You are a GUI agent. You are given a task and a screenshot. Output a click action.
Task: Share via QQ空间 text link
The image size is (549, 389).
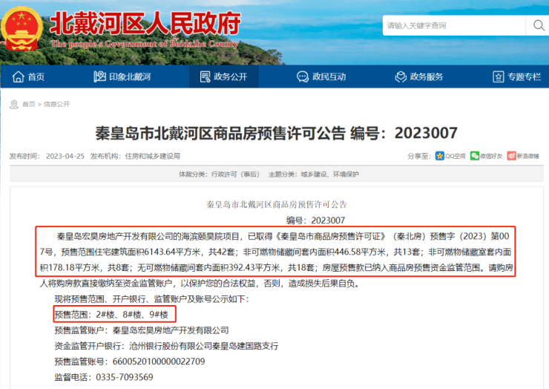click(x=456, y=156)
